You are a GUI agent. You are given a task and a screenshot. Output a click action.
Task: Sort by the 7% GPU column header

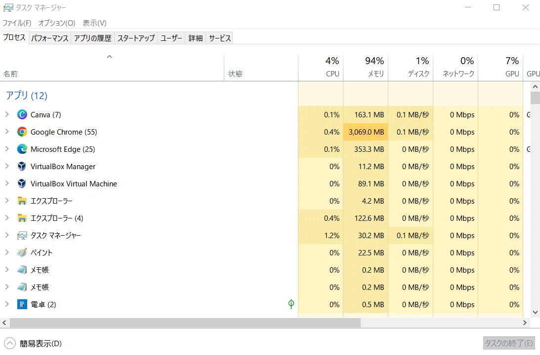point(500,68)
